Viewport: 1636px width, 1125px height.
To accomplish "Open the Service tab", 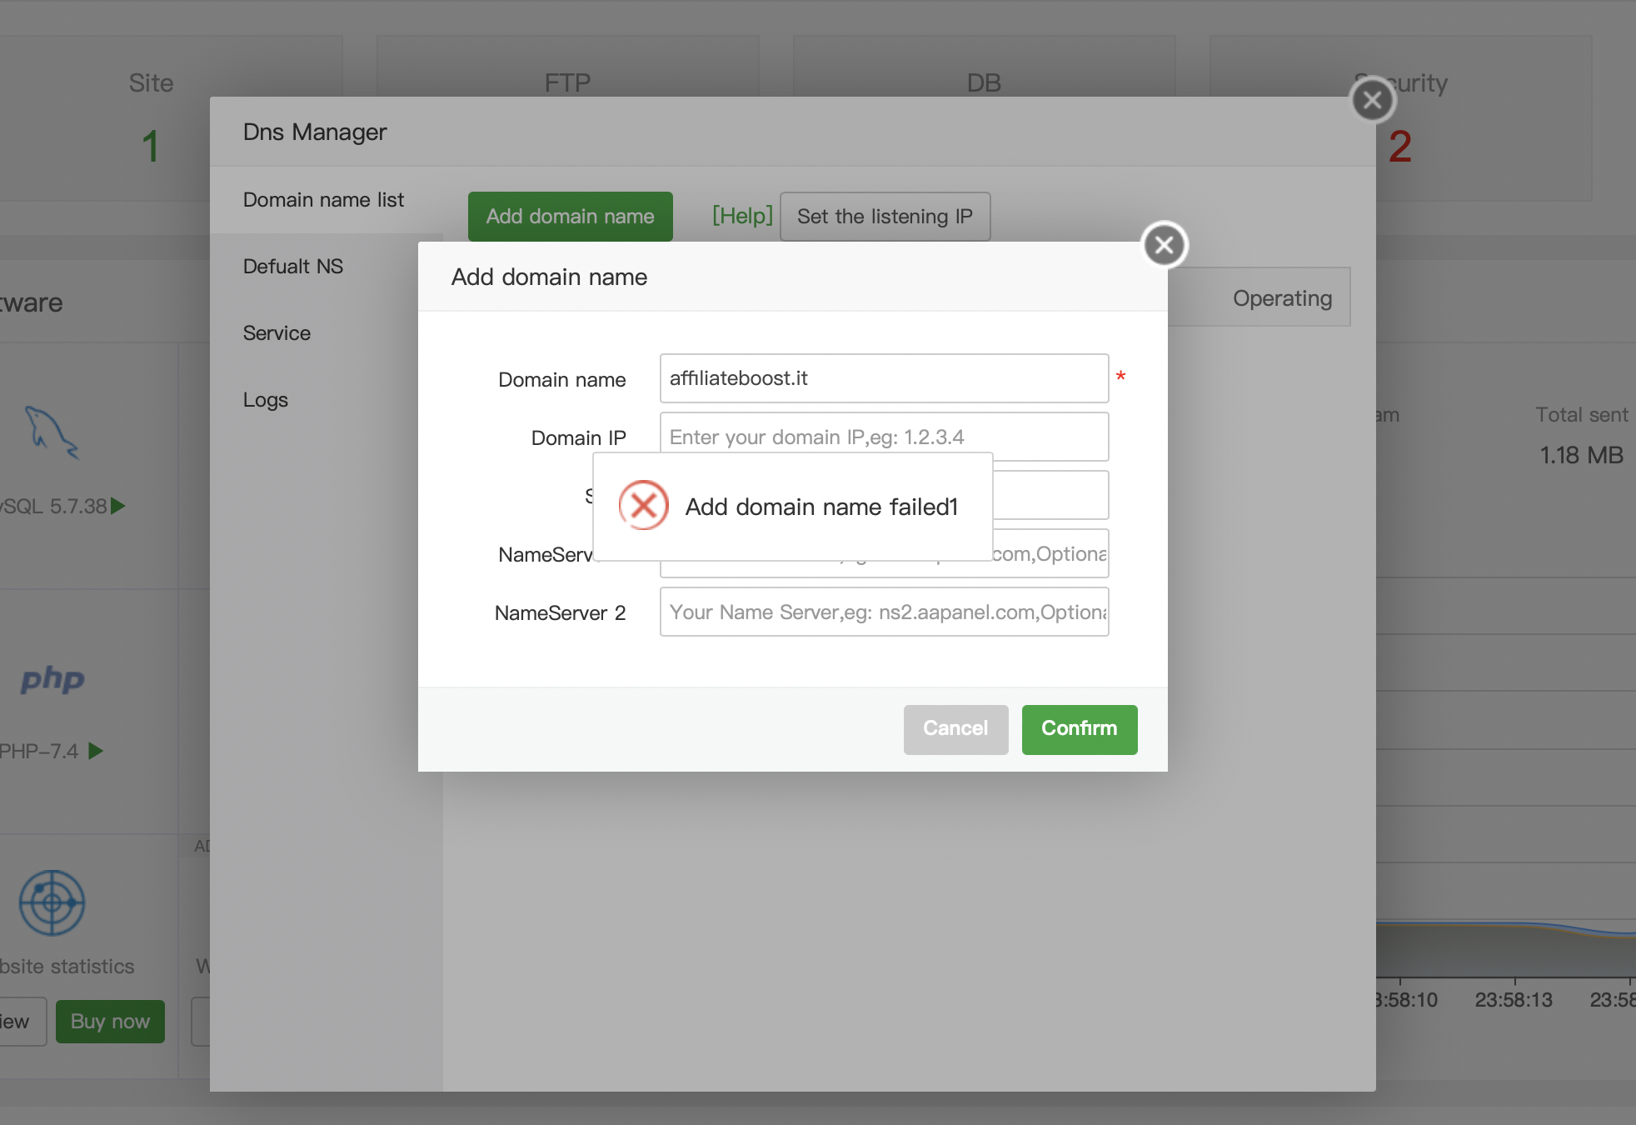I will [277, 333].
